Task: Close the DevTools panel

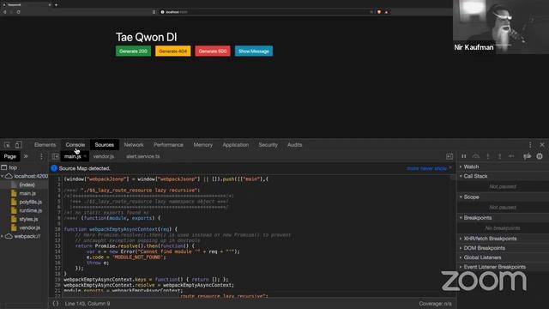Action: point(542,145)
